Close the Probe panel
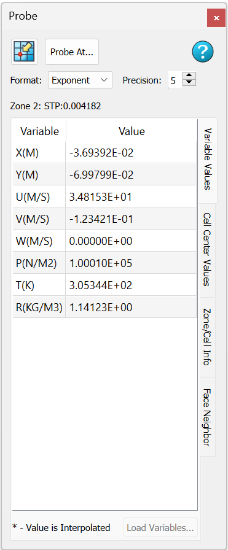Image resolution: width=228 pixels, height=550 pixels. (216, 18)
